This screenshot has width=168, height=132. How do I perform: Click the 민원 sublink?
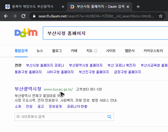coord(29,106)
